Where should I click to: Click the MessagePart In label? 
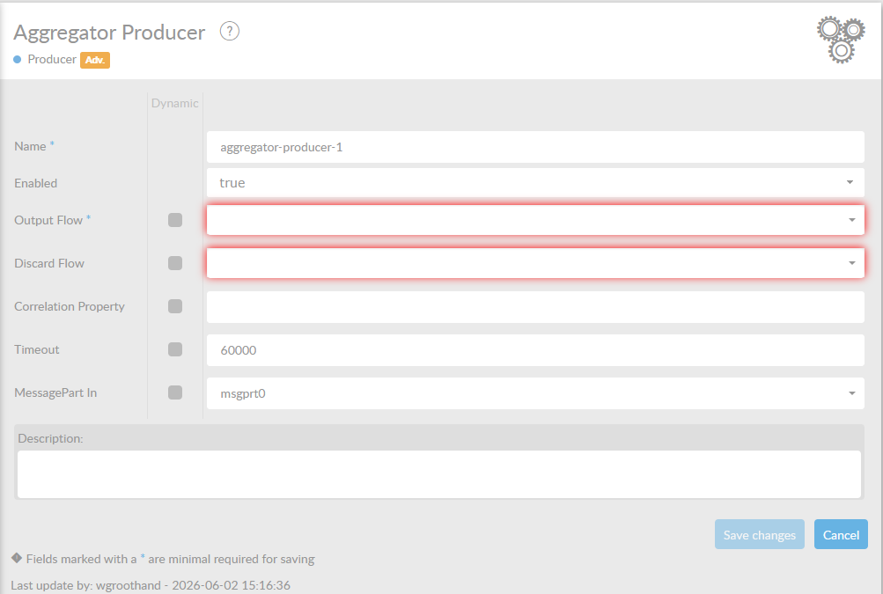[x=55, y=392]
